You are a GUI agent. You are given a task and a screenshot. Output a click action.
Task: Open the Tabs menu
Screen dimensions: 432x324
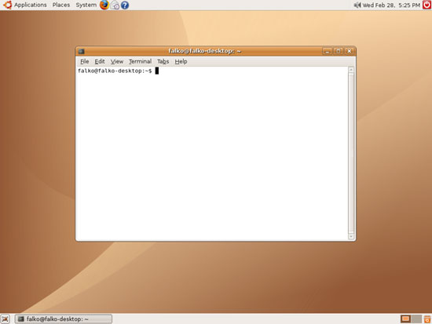click(x=163, y=61)
